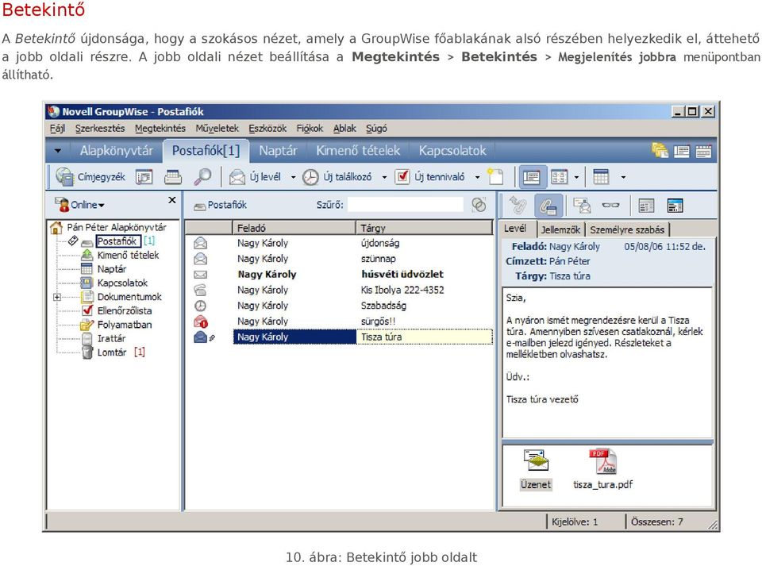Viewport: 762px width, 566px height.
Task: Switch to the Naptár navigation tab
Action: tap(278, 151)
